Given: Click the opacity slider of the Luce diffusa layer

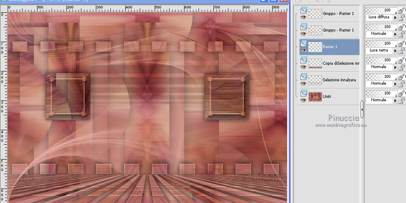Looking at the screenshot, I should pos(381,11).
